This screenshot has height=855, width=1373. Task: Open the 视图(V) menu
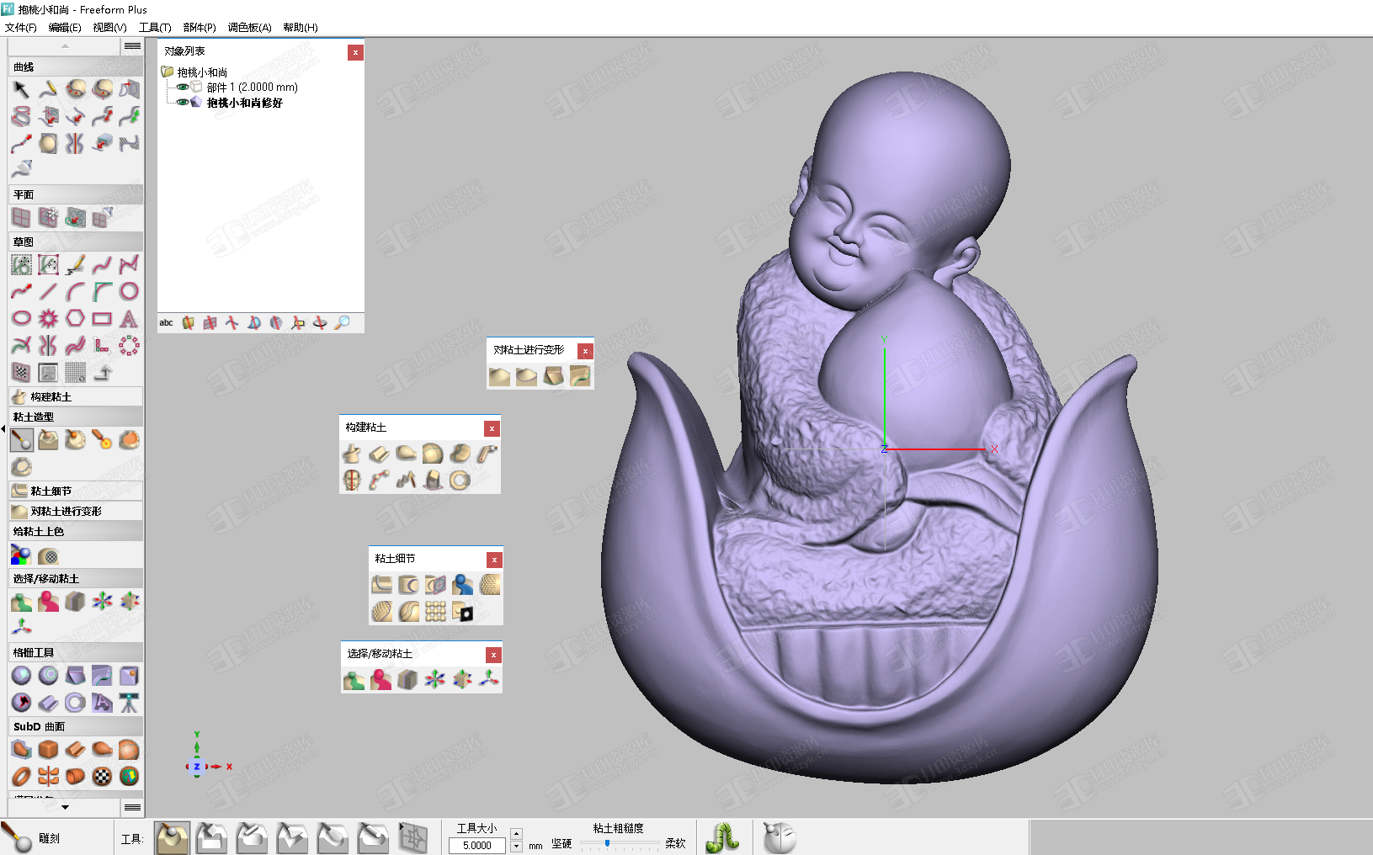[x=109, y=27]
